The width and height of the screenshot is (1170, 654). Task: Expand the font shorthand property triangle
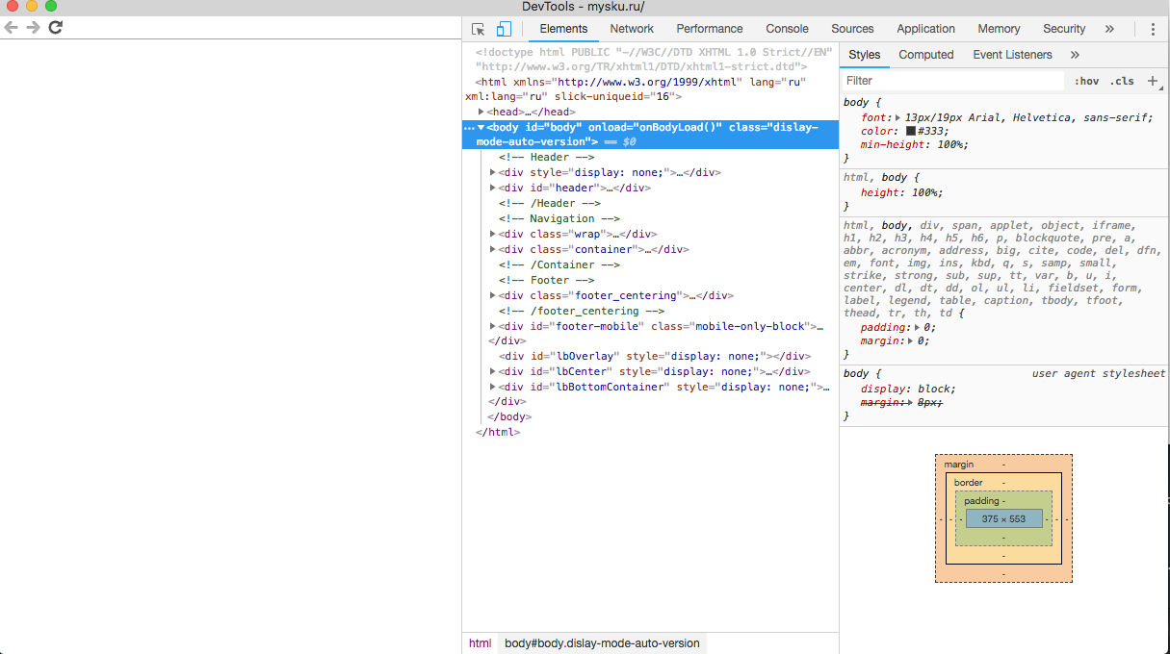897,117
